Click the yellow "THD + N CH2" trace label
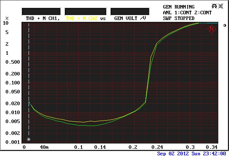Viewport: 229px width, 156px height. click(82, 18)
